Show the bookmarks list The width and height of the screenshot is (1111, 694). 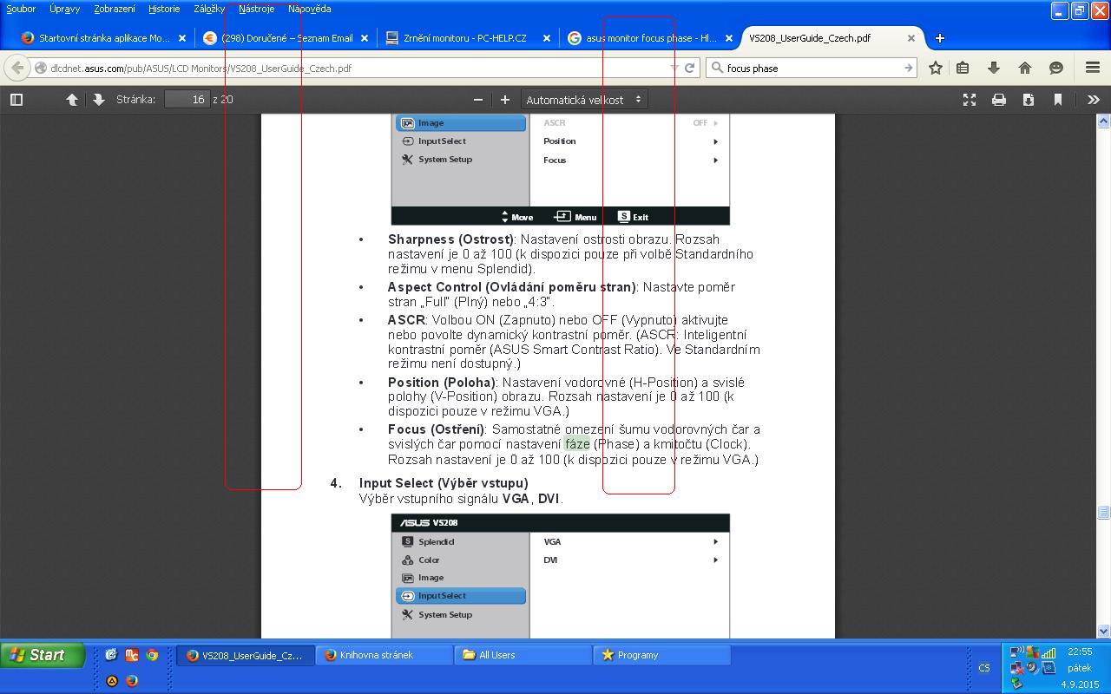963,68
